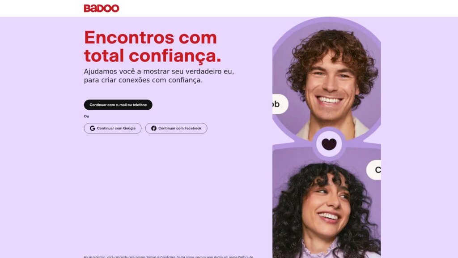Click the Facebook 'f' icon
Screen dimensions: 458x258
[154, 129]
